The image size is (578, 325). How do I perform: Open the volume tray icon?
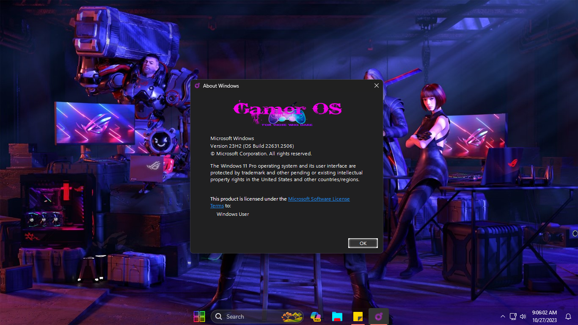(523, 317)
